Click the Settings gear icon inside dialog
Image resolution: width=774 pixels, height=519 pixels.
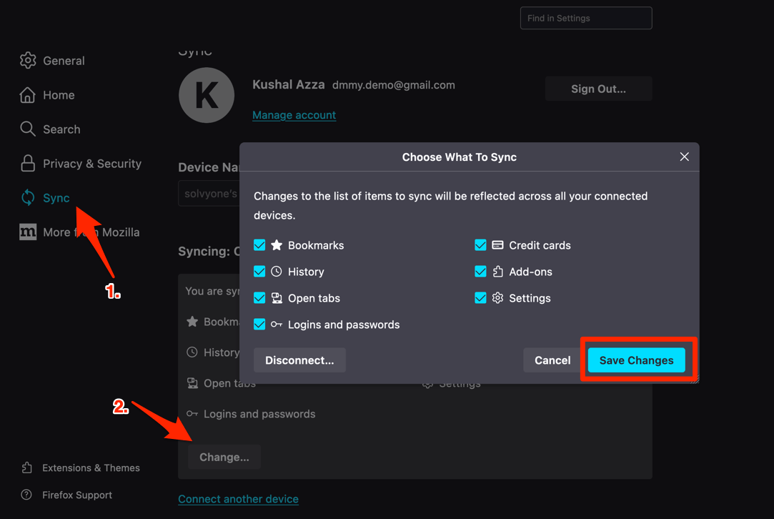click(497, 298)
